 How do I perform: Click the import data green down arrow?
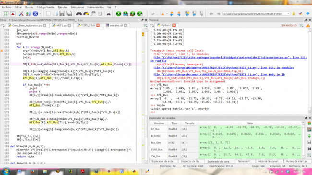[x=309, y=136]
